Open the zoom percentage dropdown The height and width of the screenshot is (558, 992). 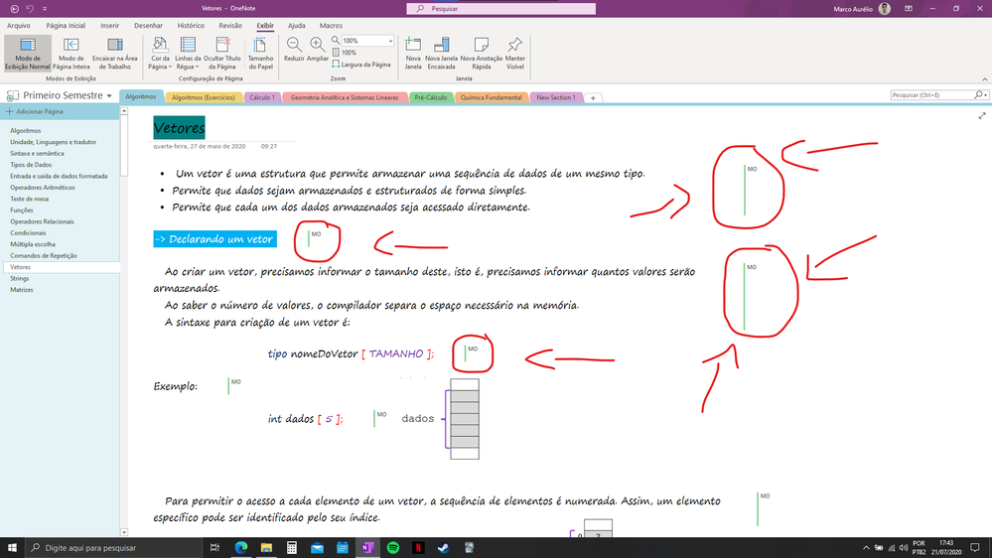tap(390, 41)
